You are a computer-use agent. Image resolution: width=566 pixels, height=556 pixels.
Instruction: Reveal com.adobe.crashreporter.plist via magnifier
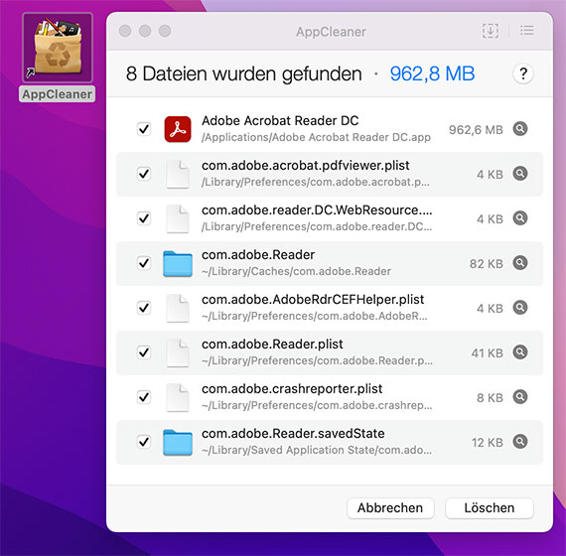tap(520, 397)
